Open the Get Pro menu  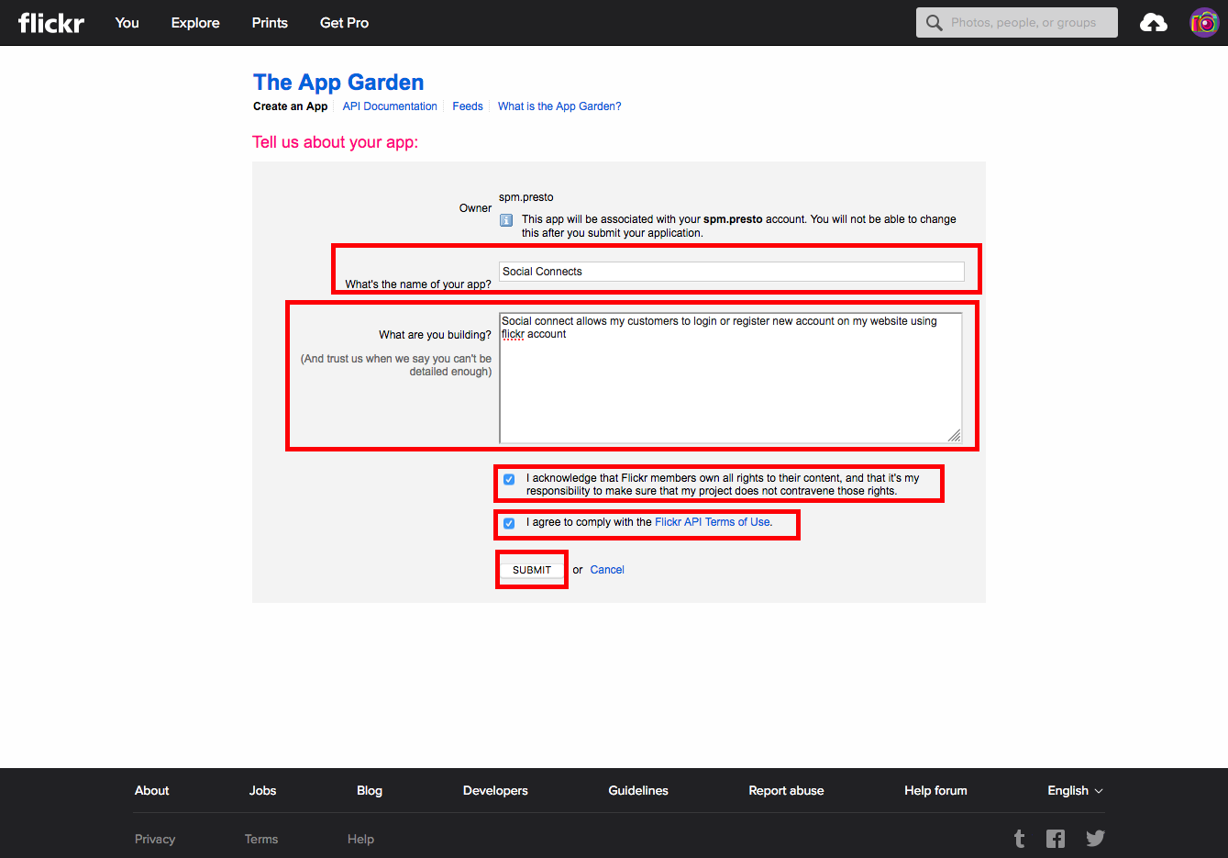coord(344,23)
